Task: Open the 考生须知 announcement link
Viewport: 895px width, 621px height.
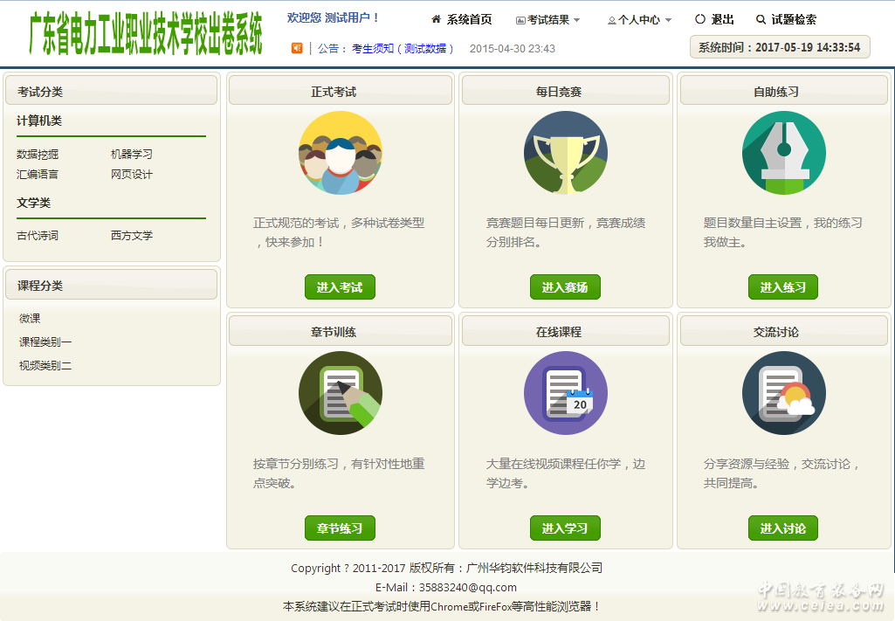Action: pos(373,49)
